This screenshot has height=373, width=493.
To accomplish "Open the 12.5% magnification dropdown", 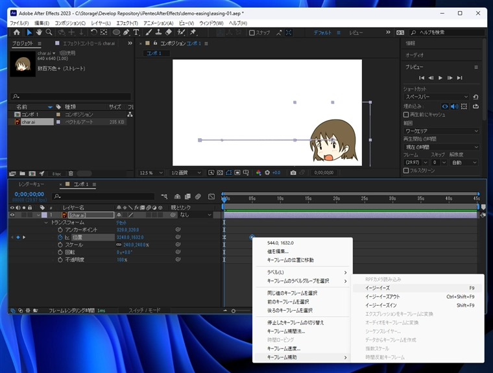I will tap(151, 173).
